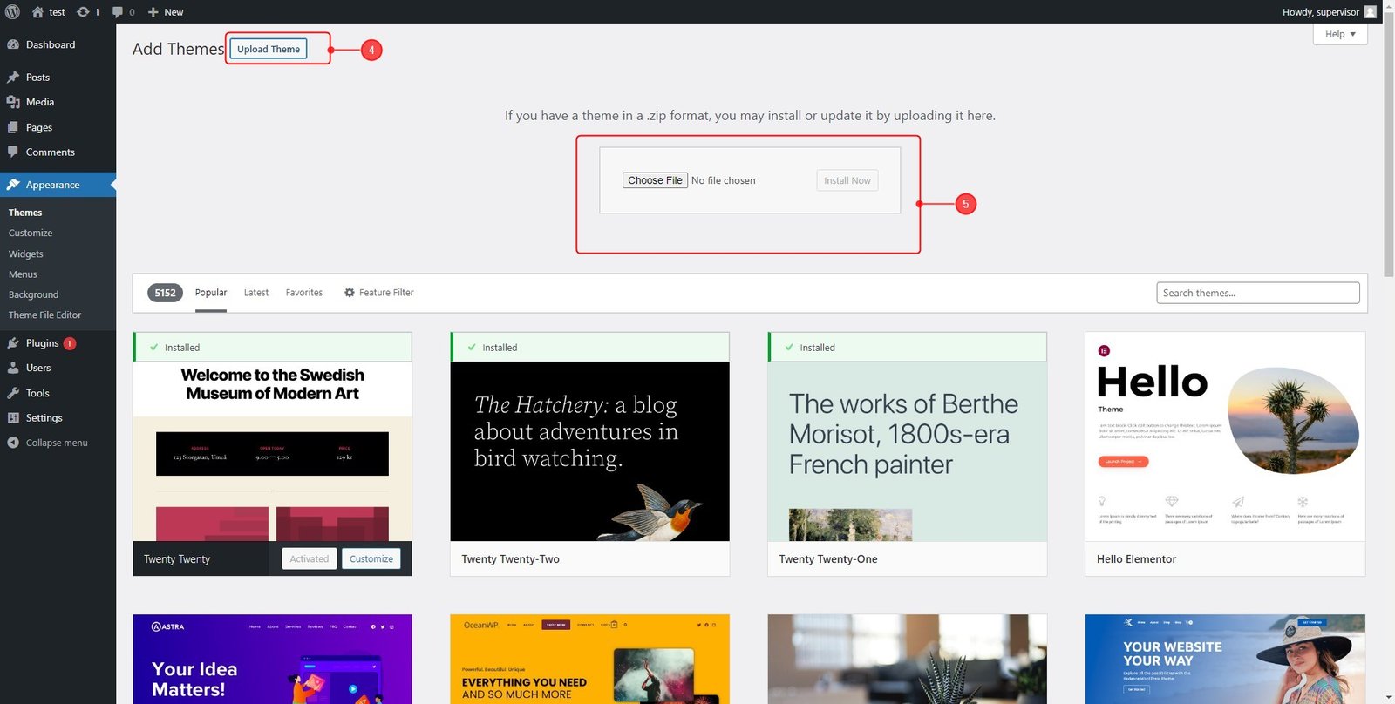Open the Twenty Twenty theme preview thumbnail
This screenshot has width=1395, height=704.
pyautogui.click(x=272, y=451)
